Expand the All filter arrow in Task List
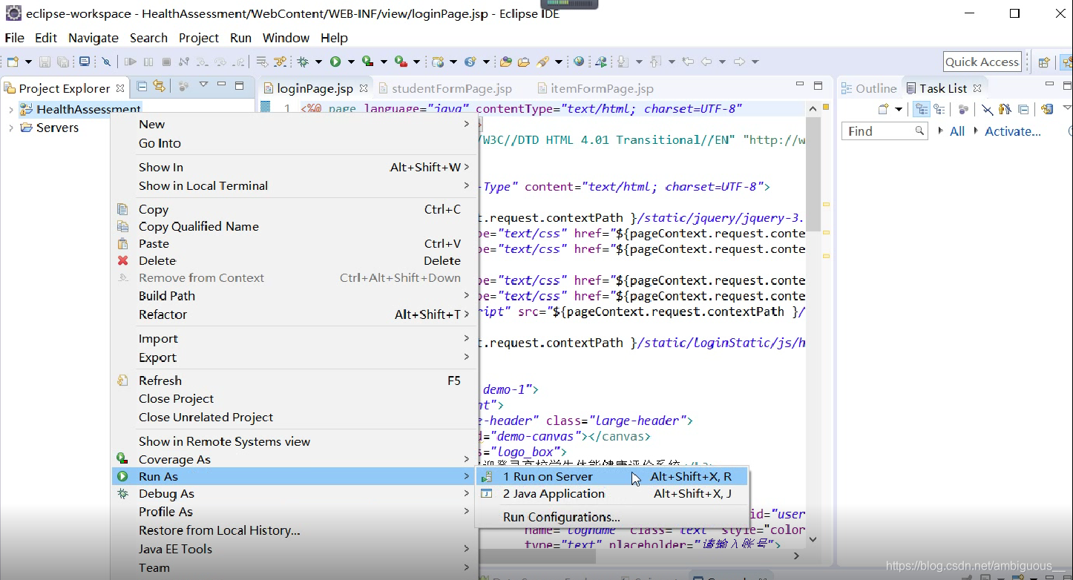Viewport: 1073px width, 580px height. coord(941,131)
